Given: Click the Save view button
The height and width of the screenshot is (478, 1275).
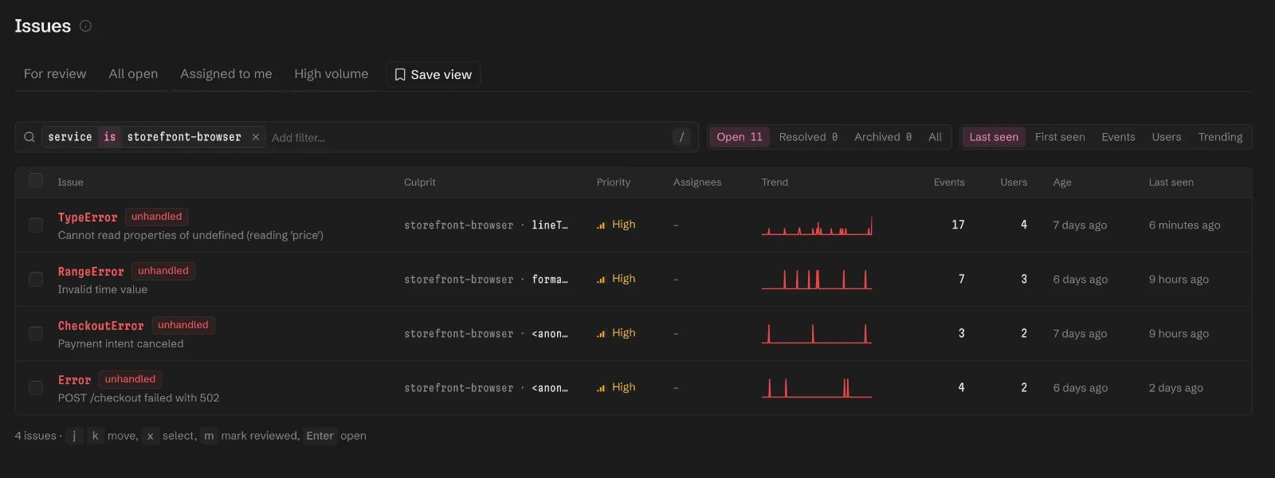Looking at the screenshot, I should [433, 74].
